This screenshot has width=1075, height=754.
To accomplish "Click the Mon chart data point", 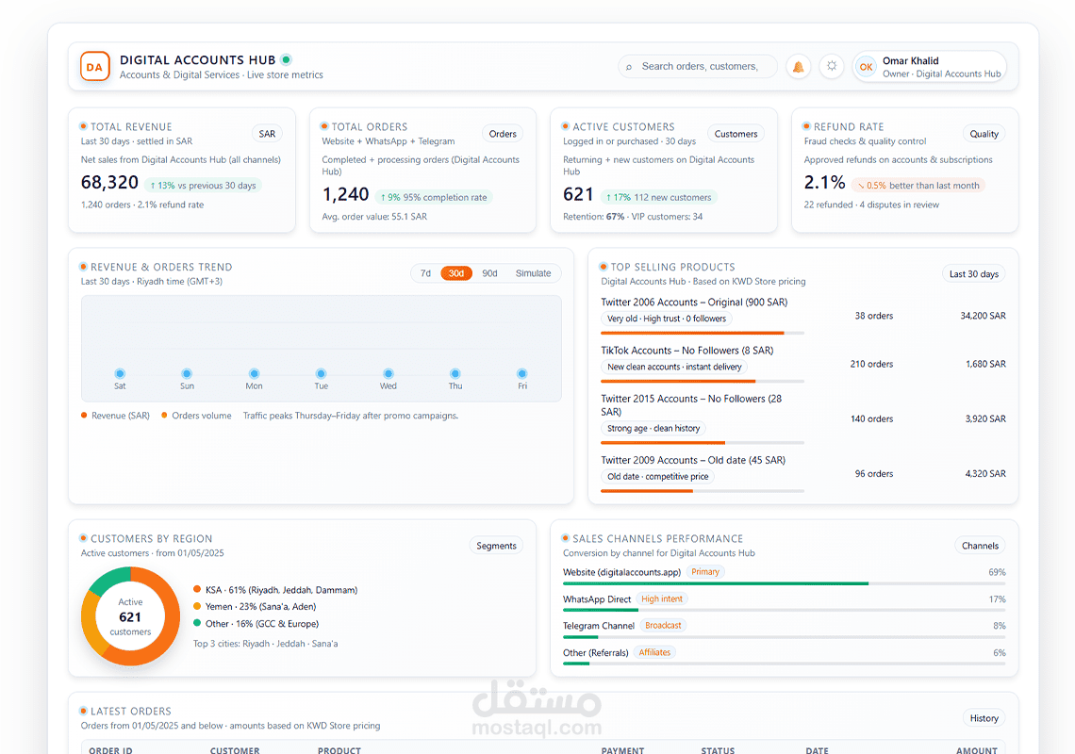I will point(255,373).
